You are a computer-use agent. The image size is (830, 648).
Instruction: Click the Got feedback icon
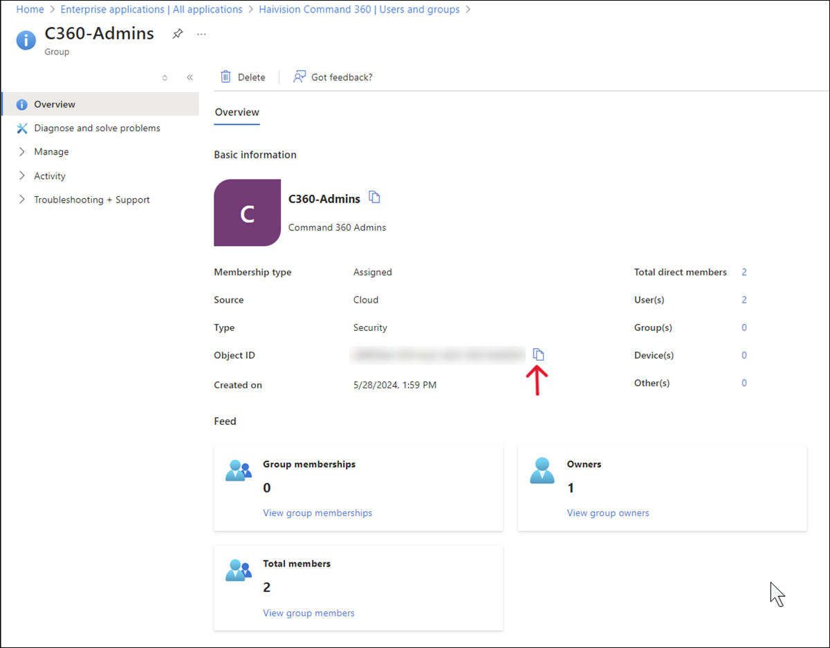pyautogui.click(x=299, y=77)
